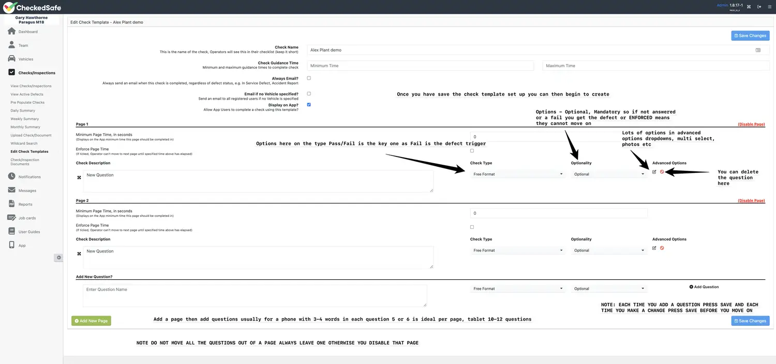Click the fullscreen icon in top bar
This screenshot has width=776, height=364.
pos(749,7)
